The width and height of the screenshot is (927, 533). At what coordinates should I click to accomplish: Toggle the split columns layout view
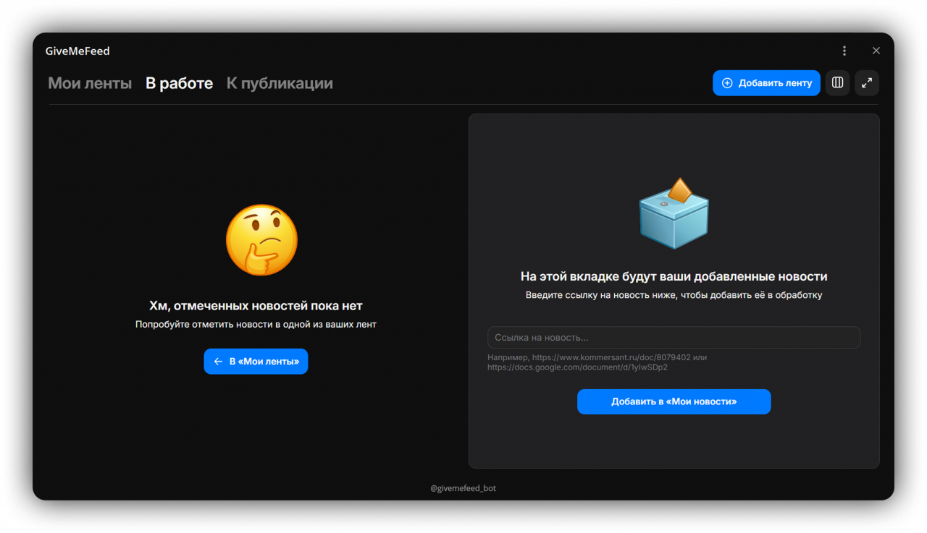tap(837, 83)
